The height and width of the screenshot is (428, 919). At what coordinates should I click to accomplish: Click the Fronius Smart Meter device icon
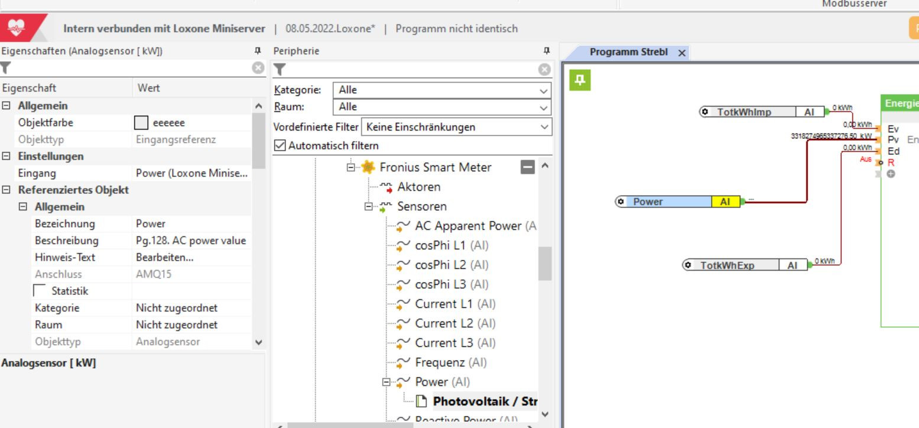point(368,167)
